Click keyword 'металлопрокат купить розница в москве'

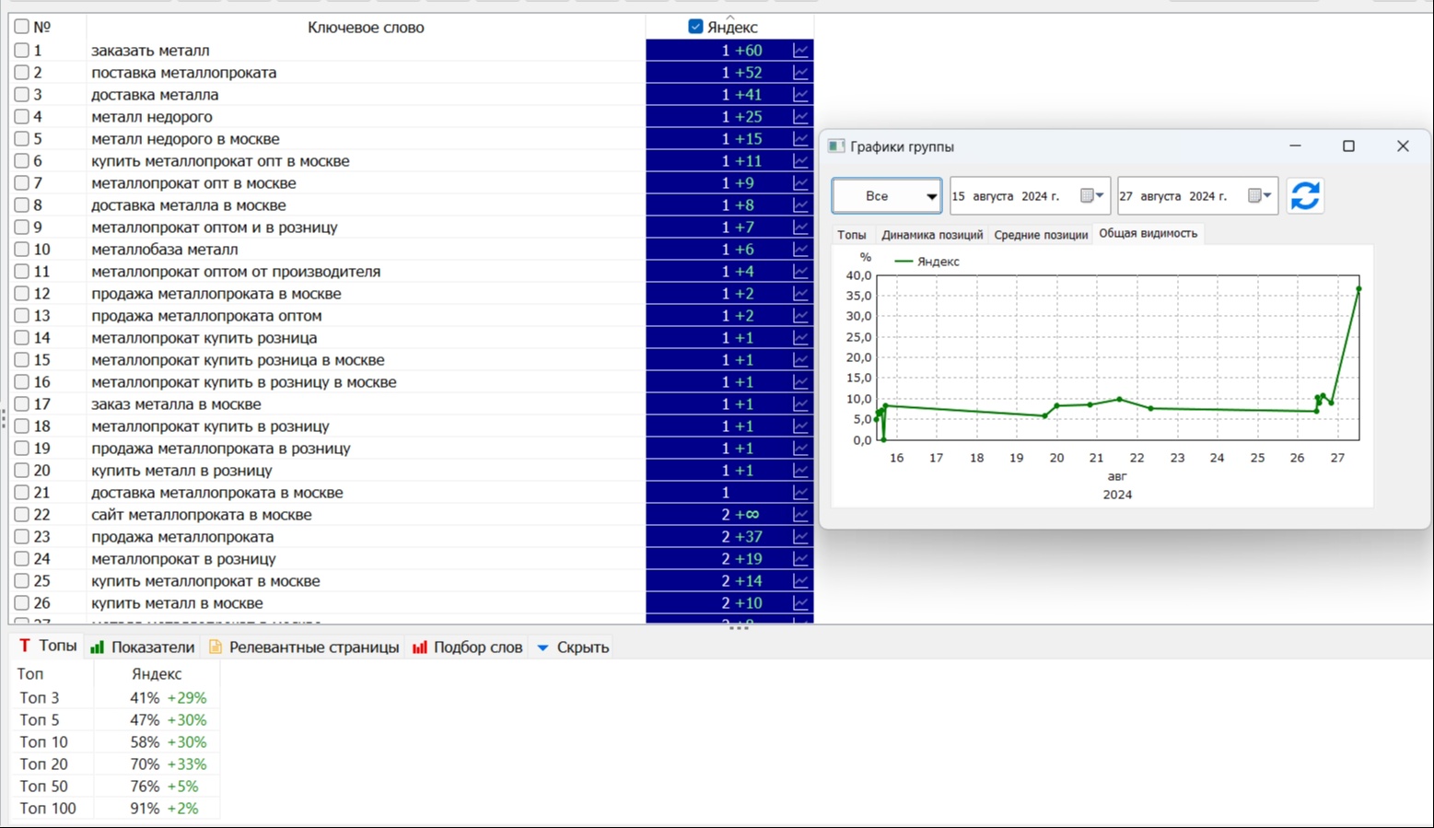(x=238, y=360)
